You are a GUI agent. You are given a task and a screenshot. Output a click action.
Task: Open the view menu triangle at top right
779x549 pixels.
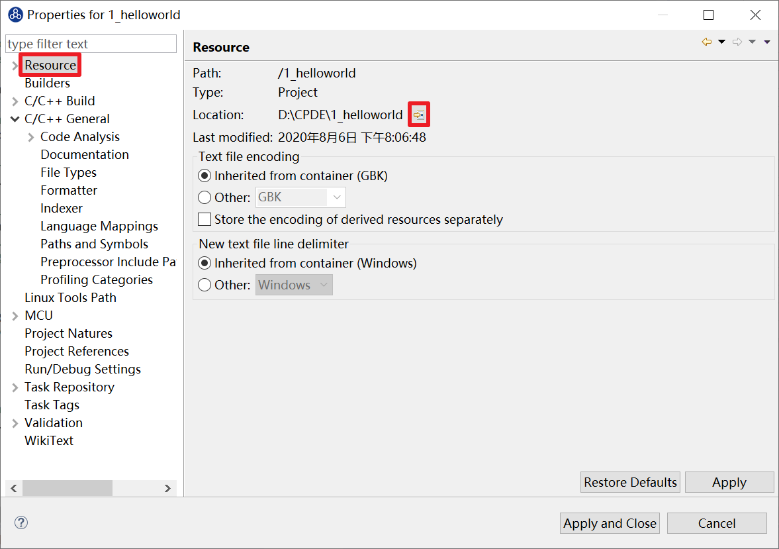[767, 42]
